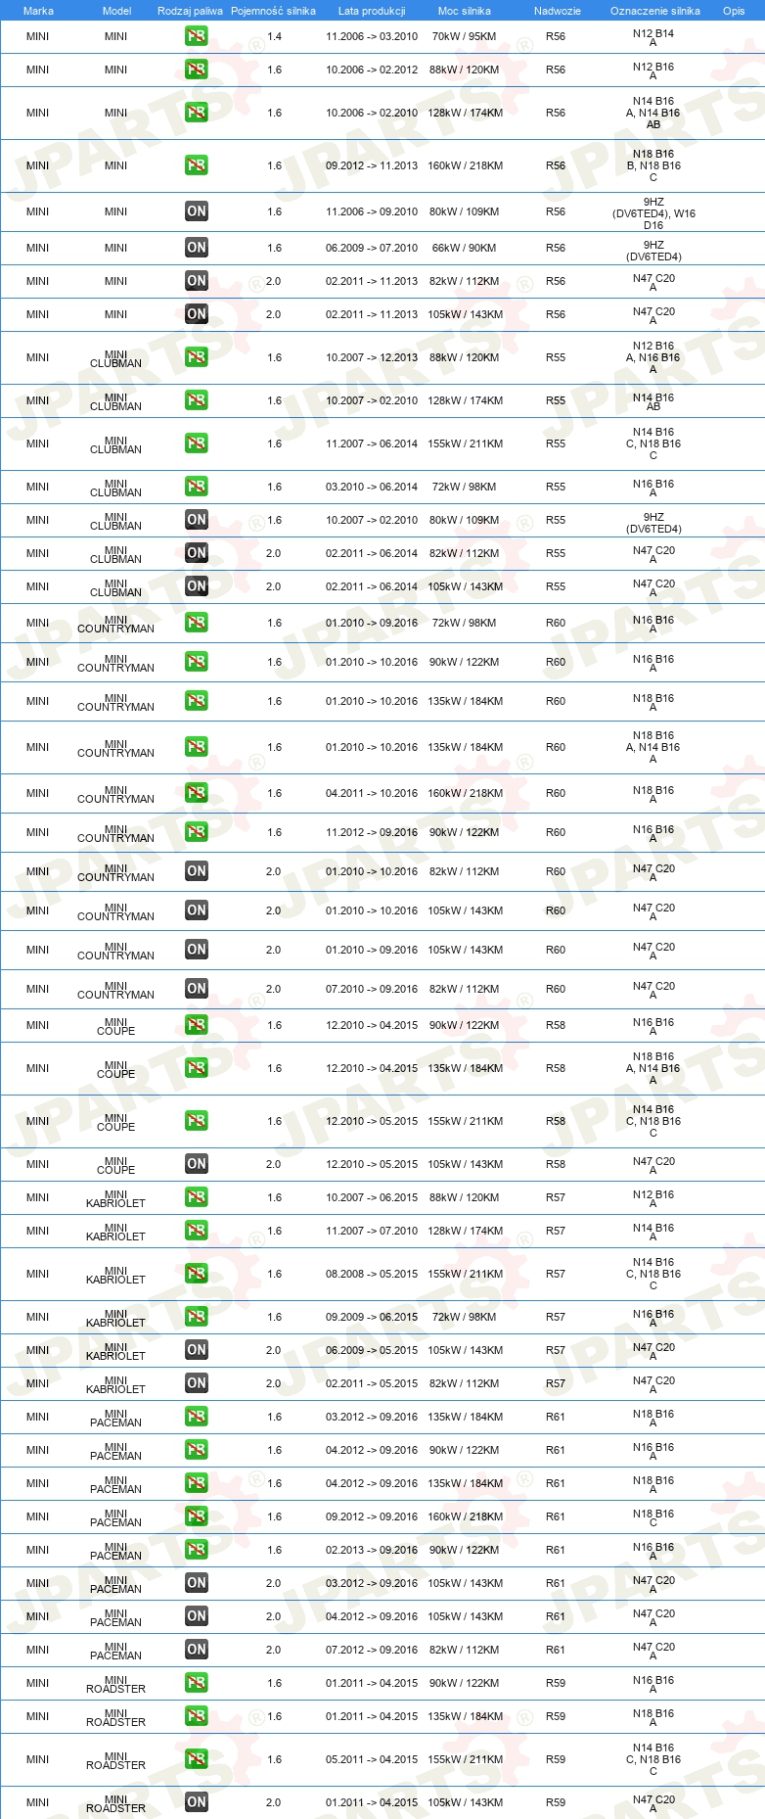Select the 66kW / 90KM power cell
The width and height of the screenshot is (765, 1819).
465,248
